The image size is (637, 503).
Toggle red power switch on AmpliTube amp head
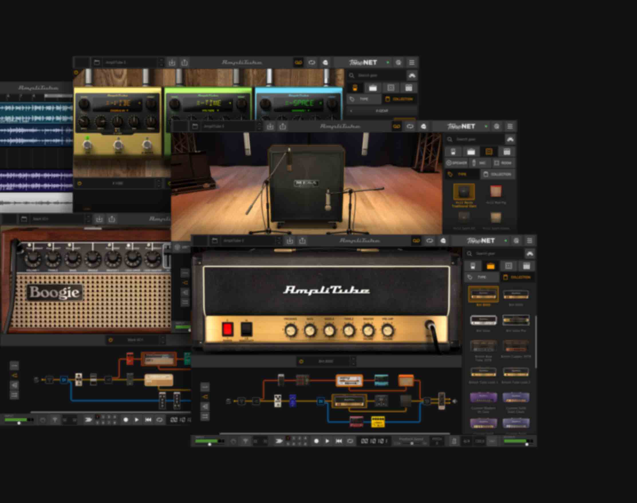click(x=228, y=329)
